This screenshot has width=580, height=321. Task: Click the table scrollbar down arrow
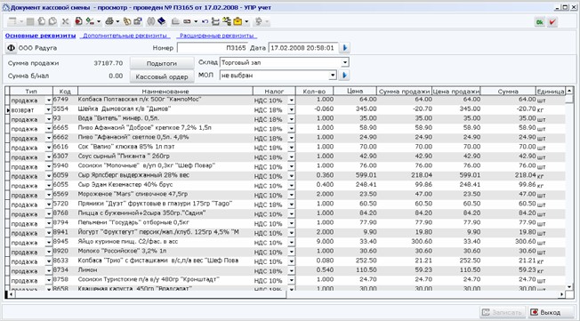pyautogui.click(x=569, y=286)
